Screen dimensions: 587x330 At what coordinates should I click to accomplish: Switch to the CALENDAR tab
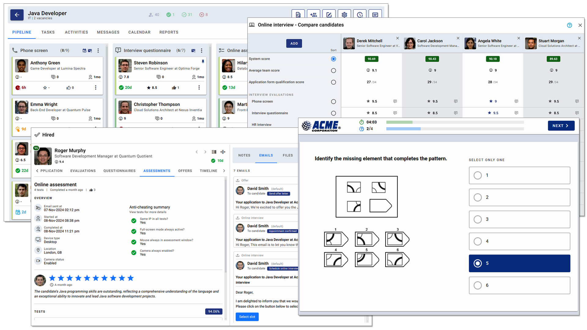pos(139,32)
